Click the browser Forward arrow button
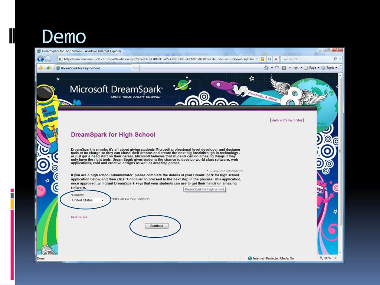This screenshot has width=380, height=285. coord(48,59)
